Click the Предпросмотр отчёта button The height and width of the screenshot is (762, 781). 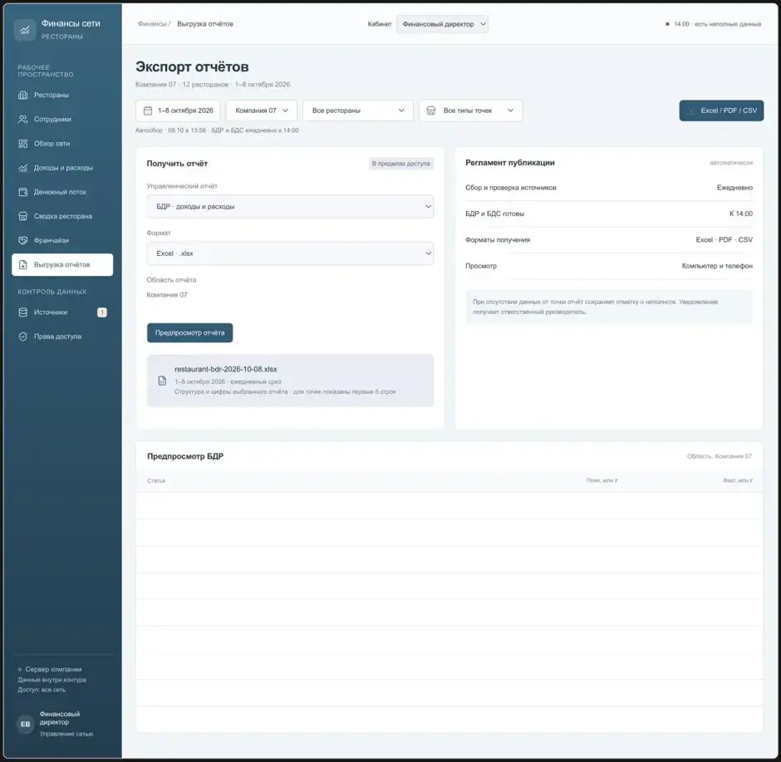[x=189, y=332]
